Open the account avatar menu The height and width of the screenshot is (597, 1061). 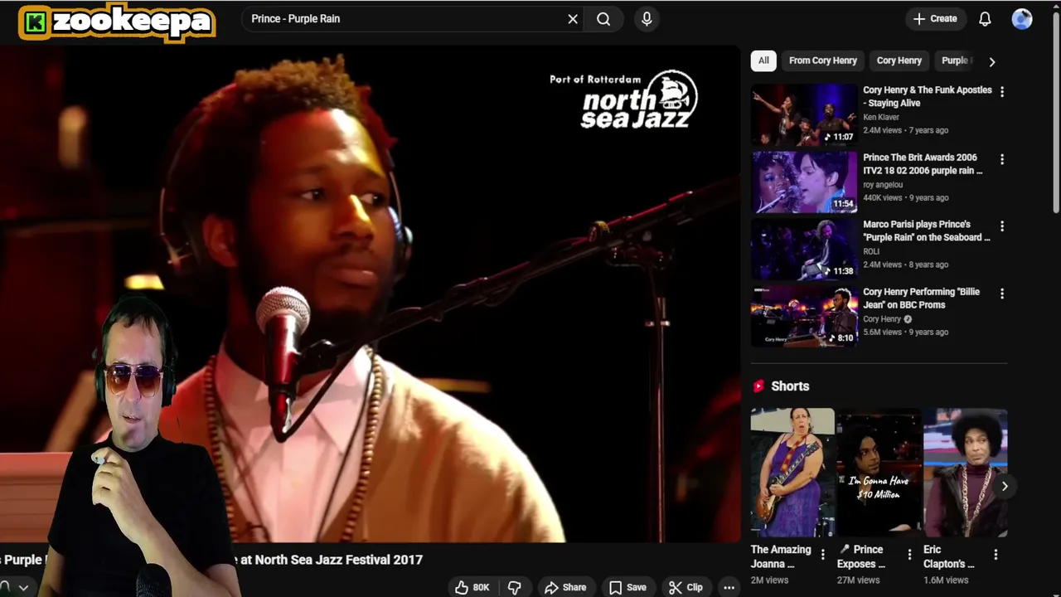(x=1022, y=19)
